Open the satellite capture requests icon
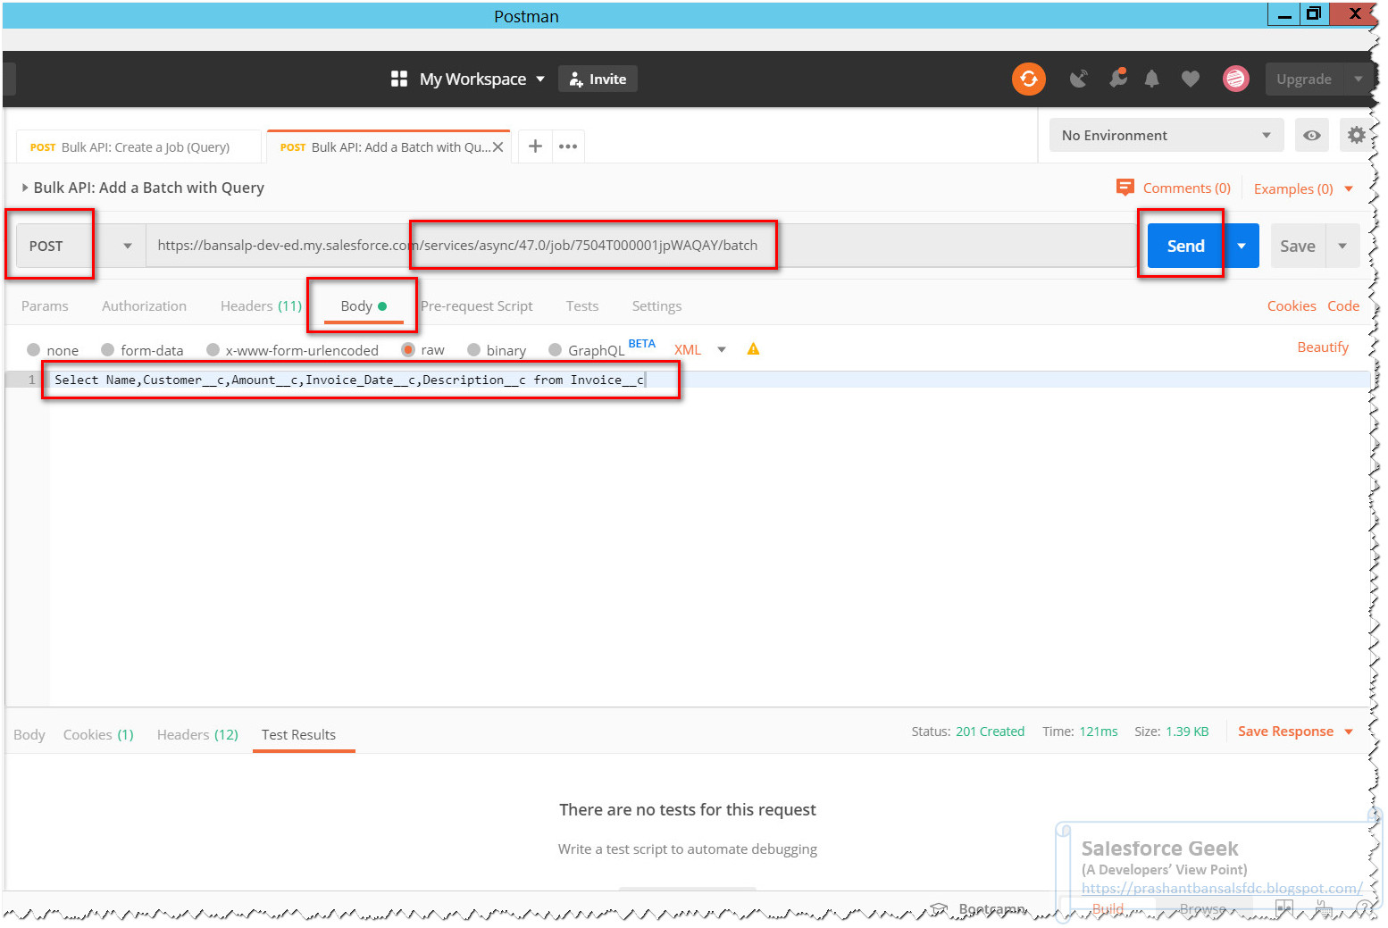This screenshot has height=928, width=1388. [1079, 79]
